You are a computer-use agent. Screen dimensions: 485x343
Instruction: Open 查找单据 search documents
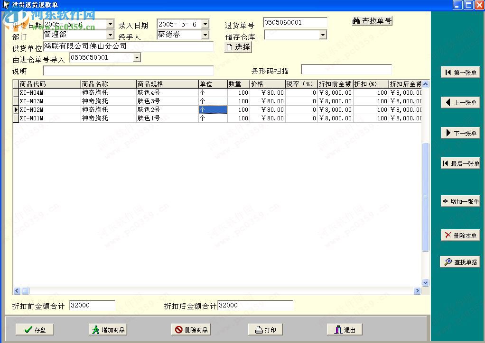coord(460,262)
